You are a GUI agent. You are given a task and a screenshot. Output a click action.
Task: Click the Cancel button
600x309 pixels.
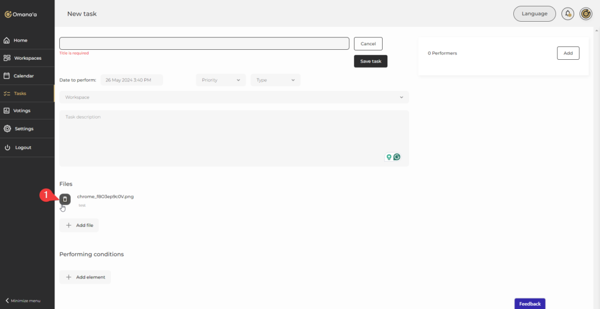point(368,43)
